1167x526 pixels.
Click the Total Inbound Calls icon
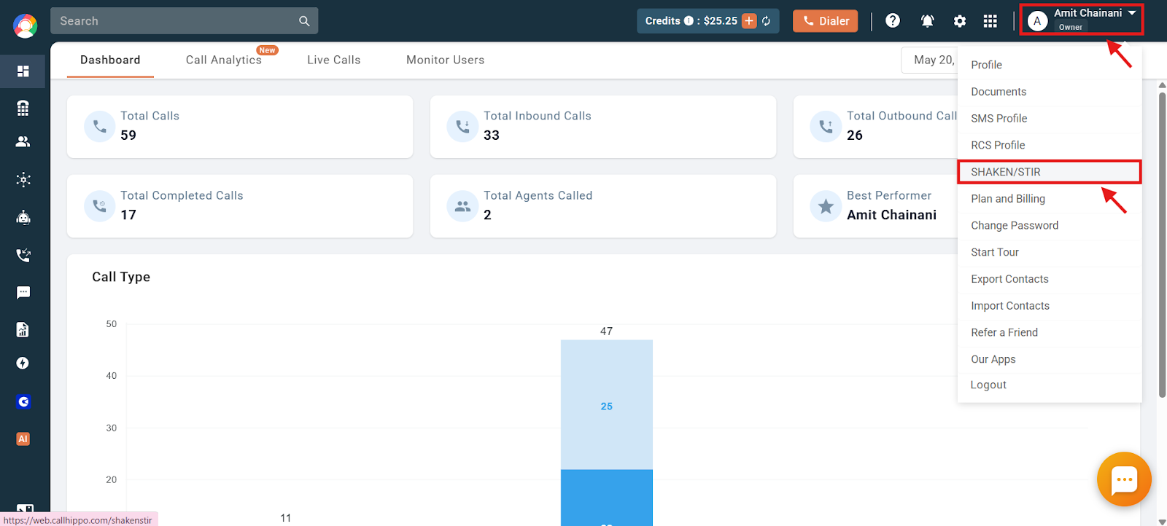[462, 126]
